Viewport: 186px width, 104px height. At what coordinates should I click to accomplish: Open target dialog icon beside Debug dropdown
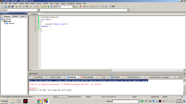[x=76, y=7]
